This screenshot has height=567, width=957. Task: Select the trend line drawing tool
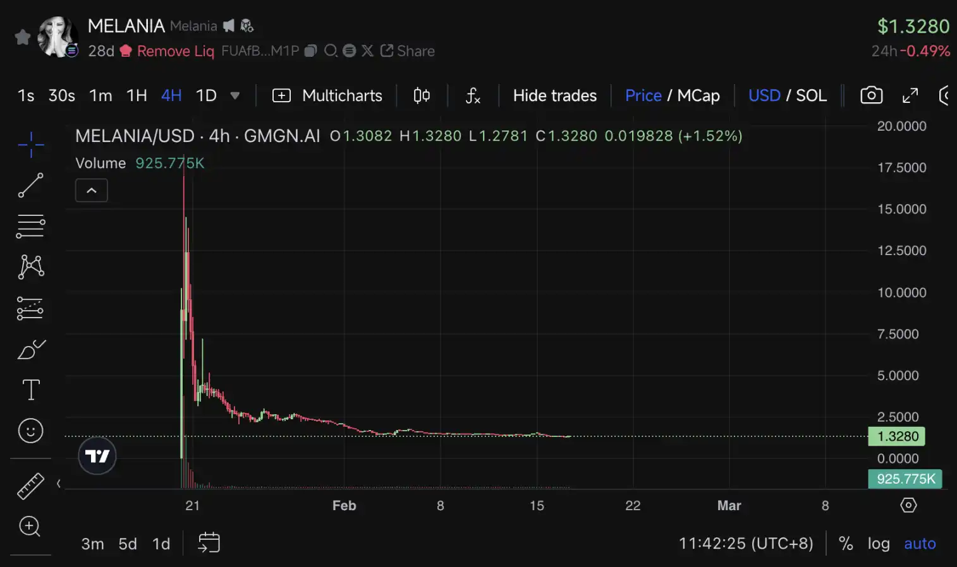(30, 186)
